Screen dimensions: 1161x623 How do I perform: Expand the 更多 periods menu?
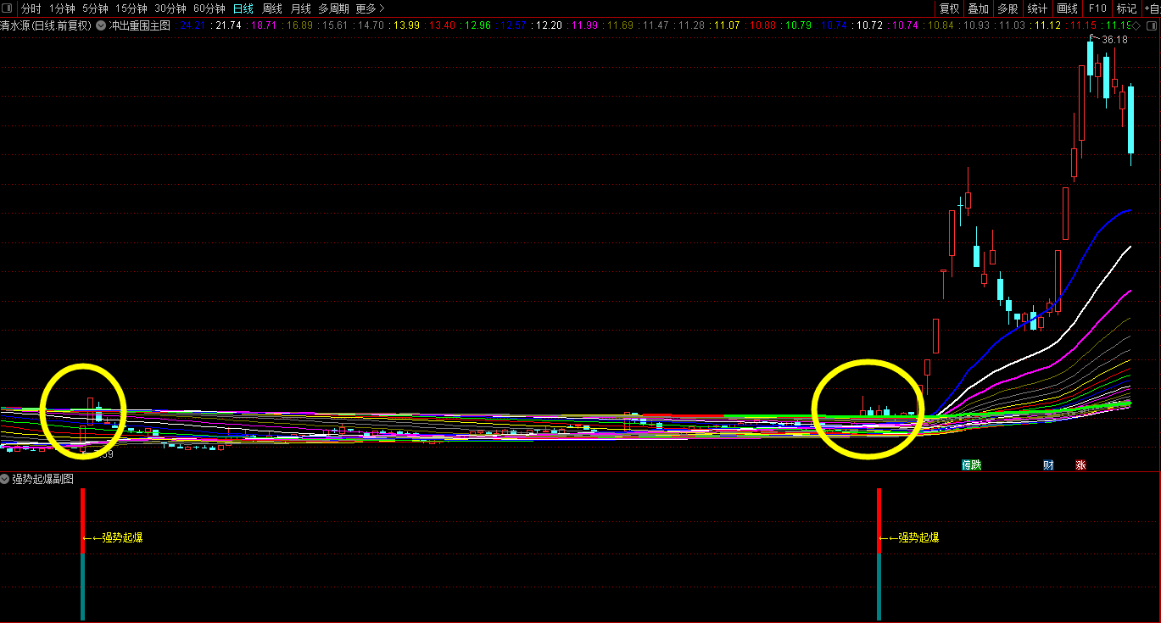pos(371,8)
